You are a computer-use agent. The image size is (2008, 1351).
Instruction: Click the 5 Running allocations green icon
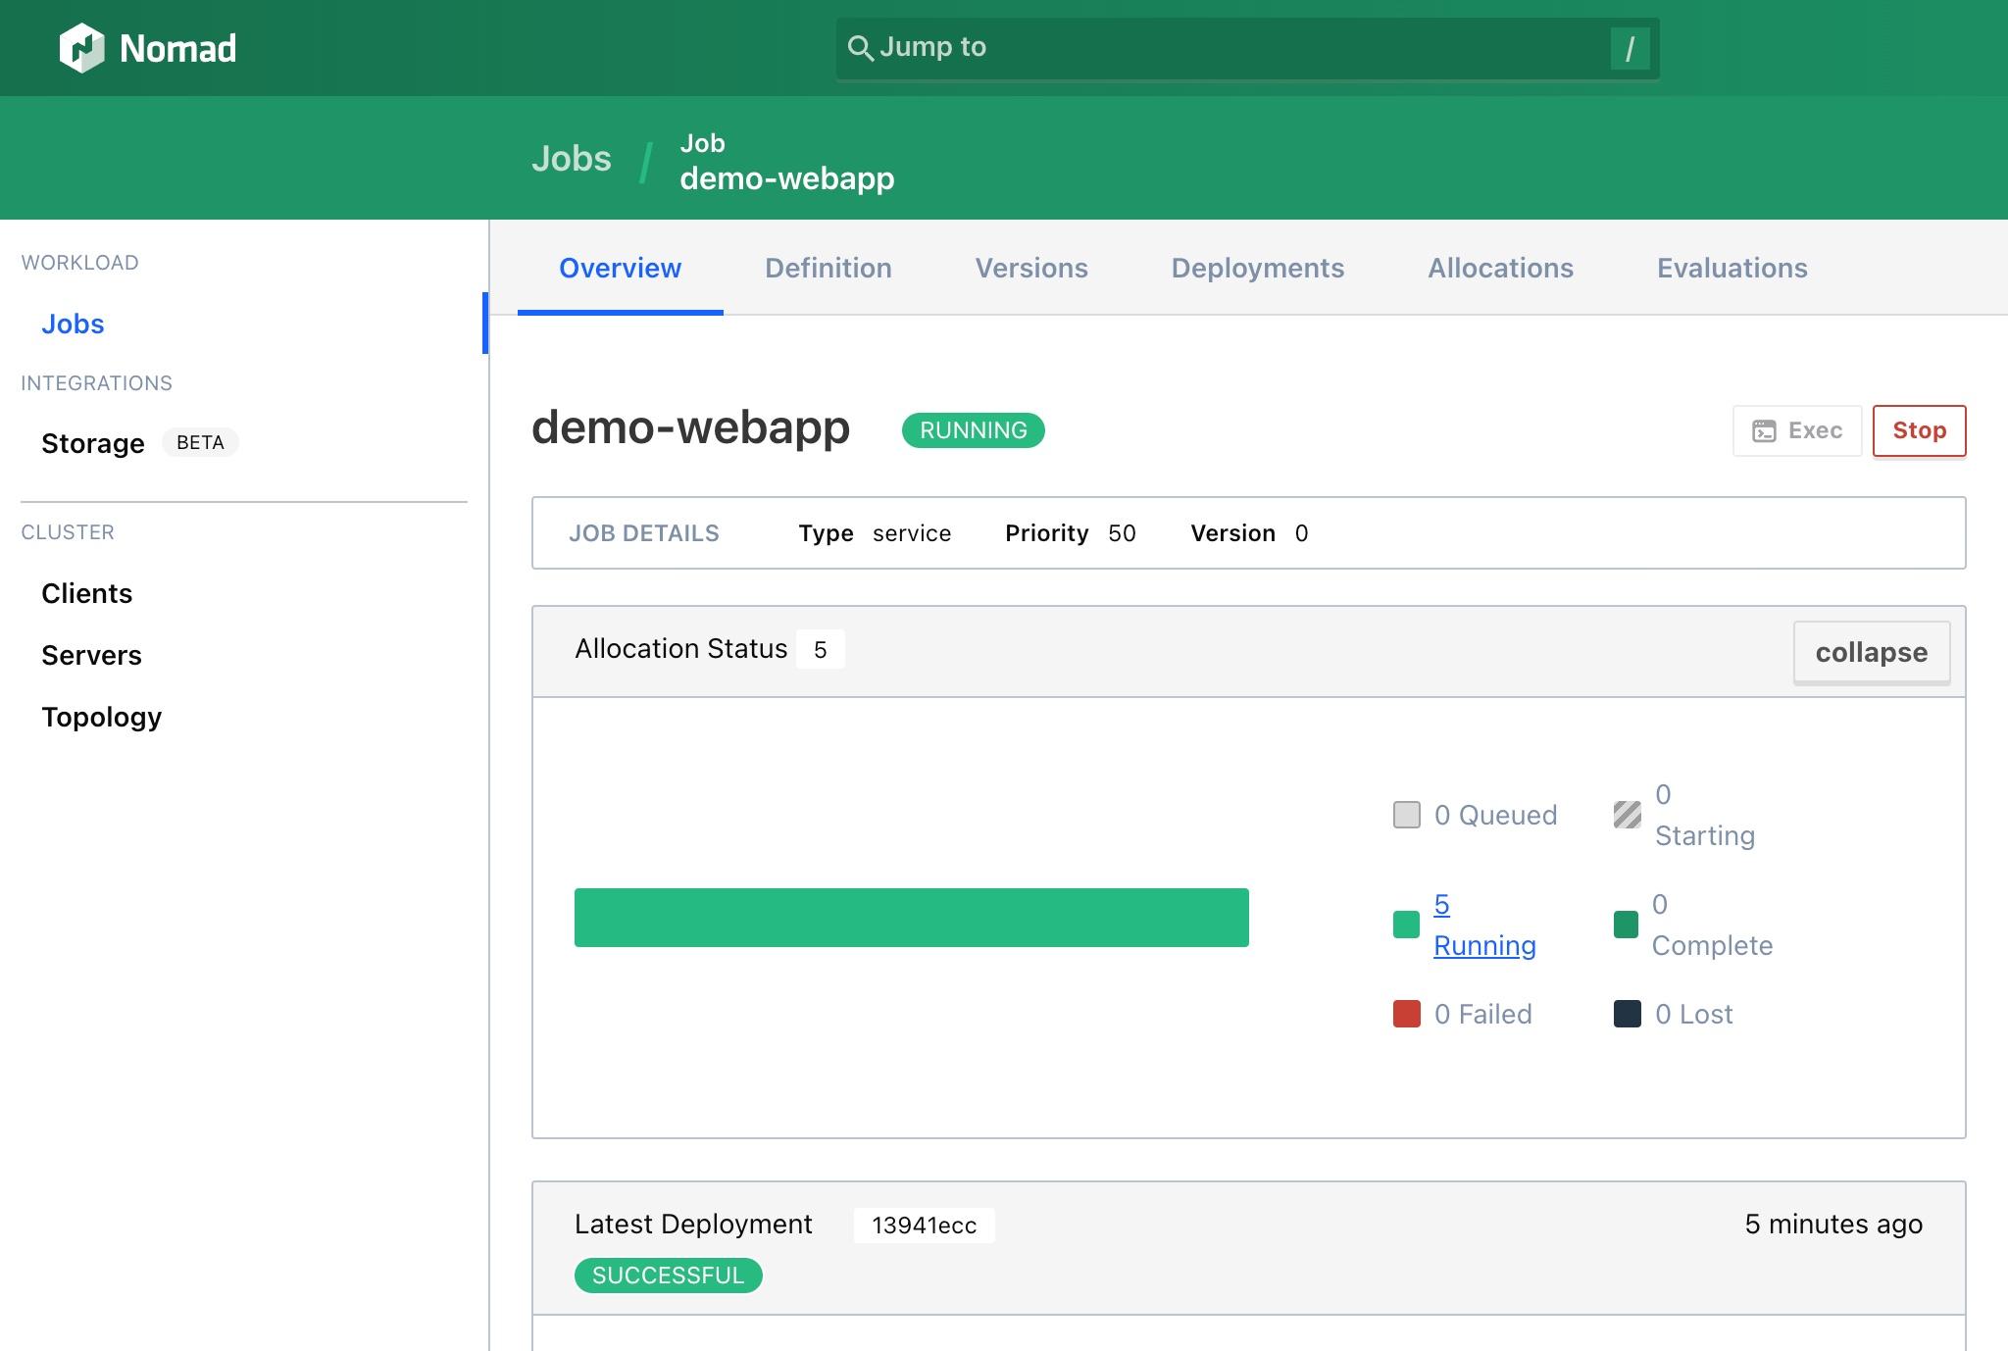pos(1403,923)
